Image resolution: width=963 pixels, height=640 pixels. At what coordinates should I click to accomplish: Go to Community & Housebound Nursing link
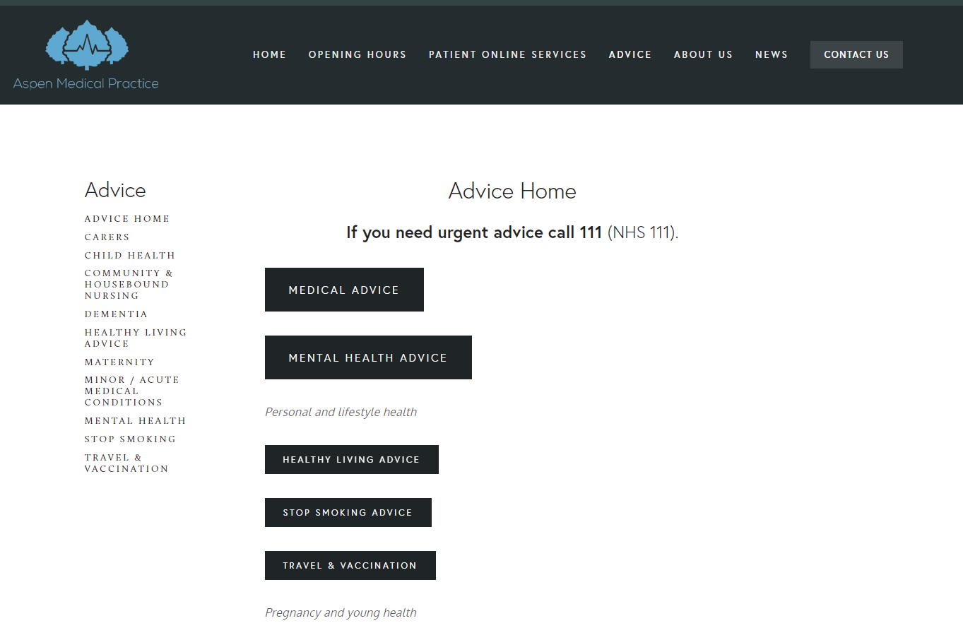[127, 285]
